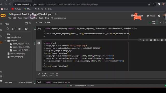Move cell down arrow
The height and width of the screenshot is (93, 166).
pos(144,40)
